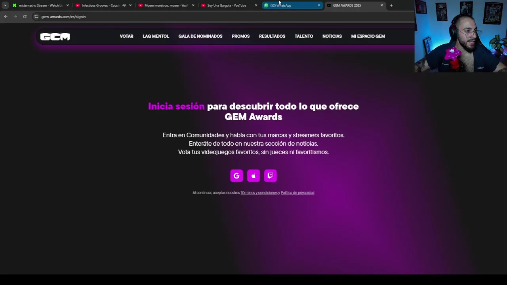The width and height of the screenshot is (507, 285).
Task: Open the Política de privacidad link
Action: tap(297, 193)
